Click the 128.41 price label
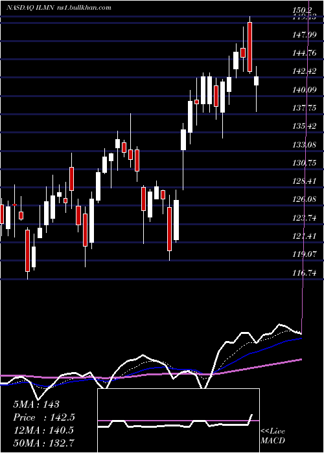This screenshot has width=324, height=453. point(304,181)
